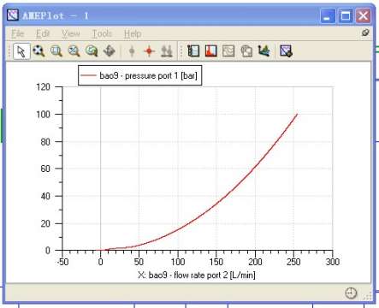This screenshot has height=308, width=379.
Task: Click the bao9 pressure port 1 legend
Action: (x=140, y=75)
